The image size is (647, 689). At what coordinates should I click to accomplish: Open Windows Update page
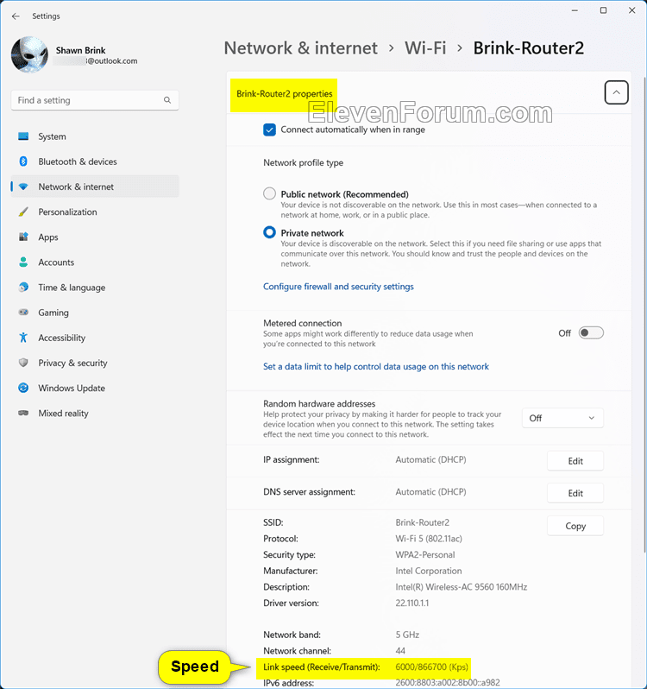[95, 388]
